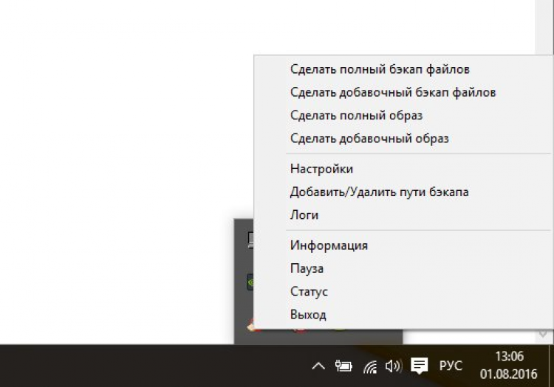This screenshot has height=387, width=554.
Task: Toggle 'Пауза' to pause backups
Action: (x=307, y=268)
